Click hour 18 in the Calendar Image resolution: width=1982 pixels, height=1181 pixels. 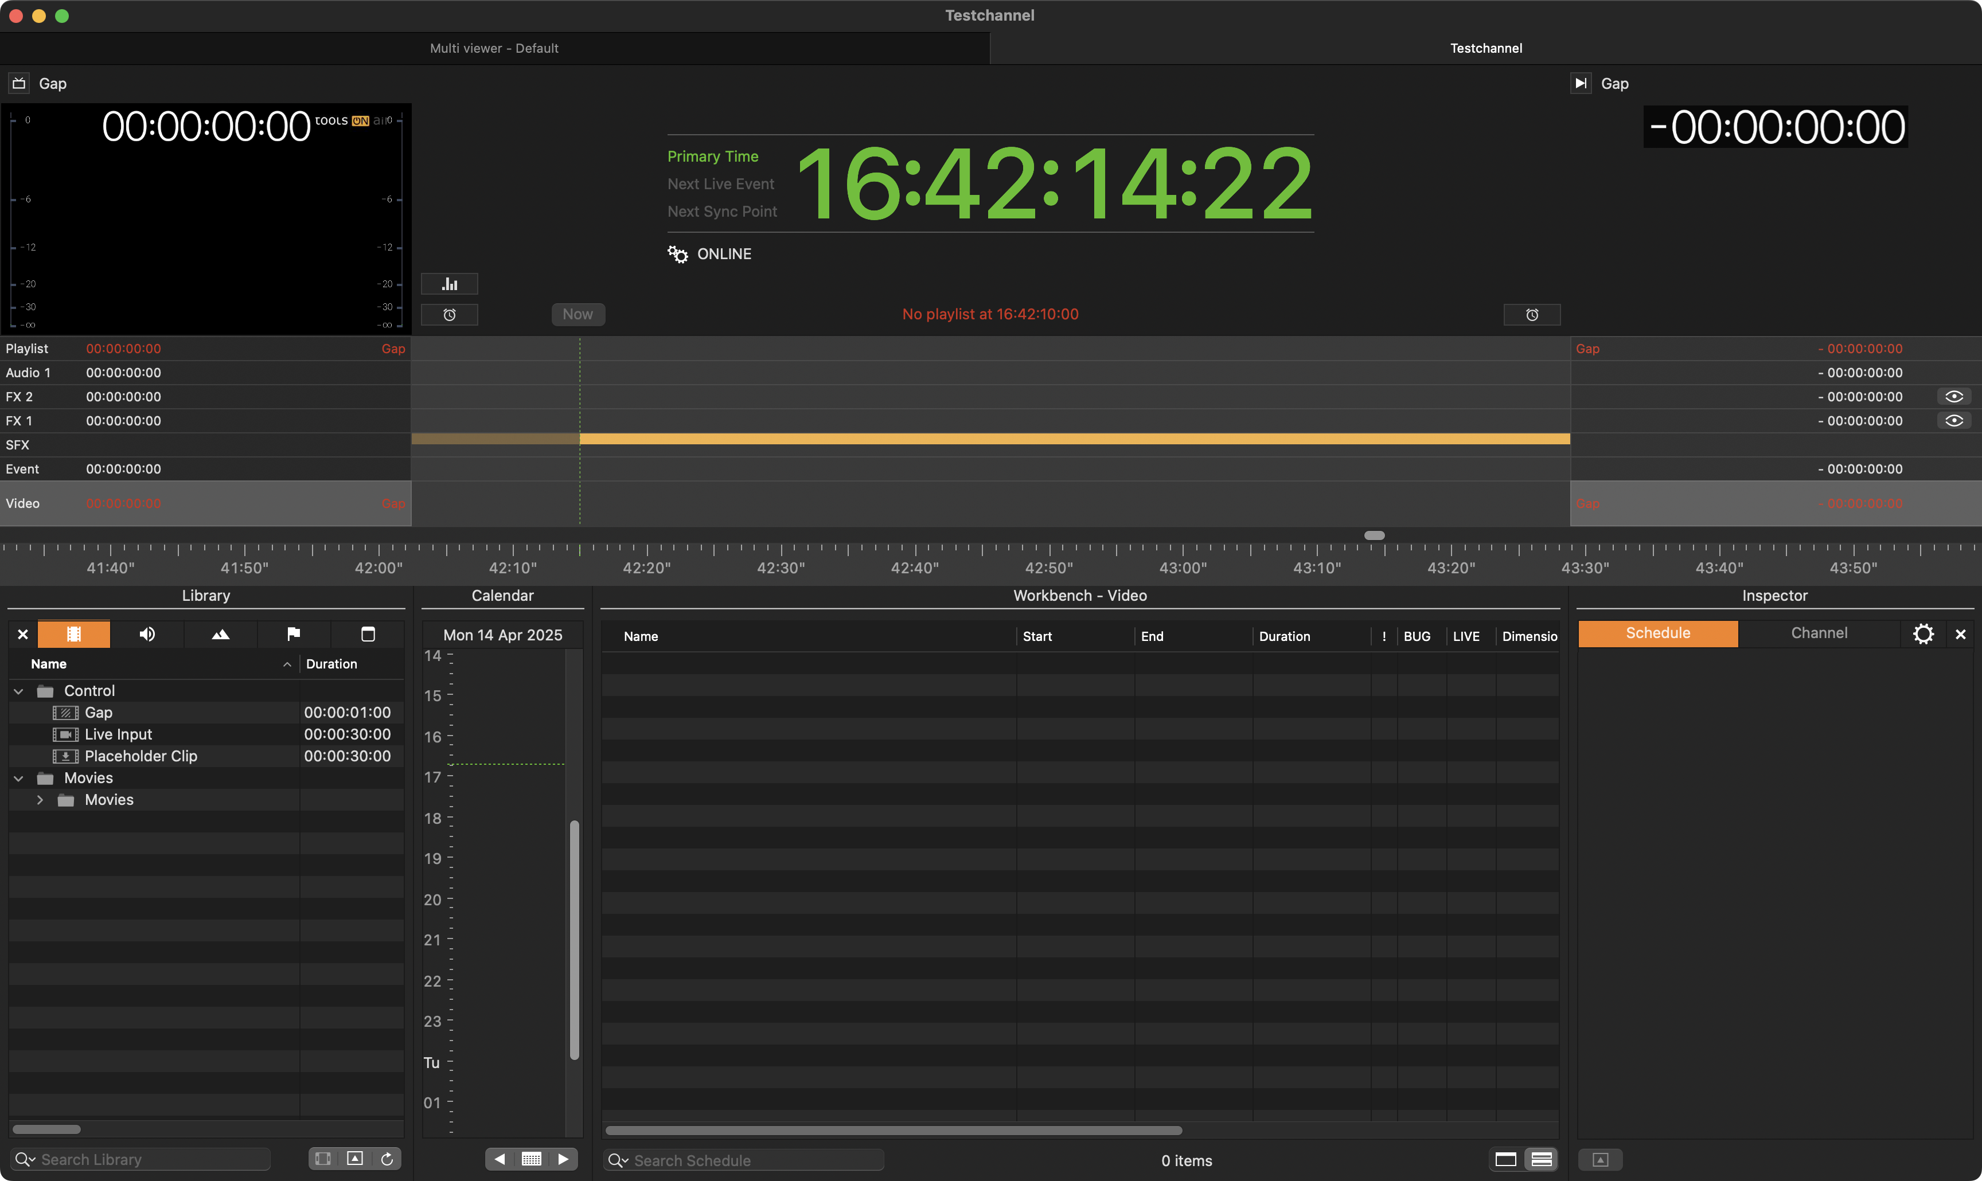[x=432, y=818]
